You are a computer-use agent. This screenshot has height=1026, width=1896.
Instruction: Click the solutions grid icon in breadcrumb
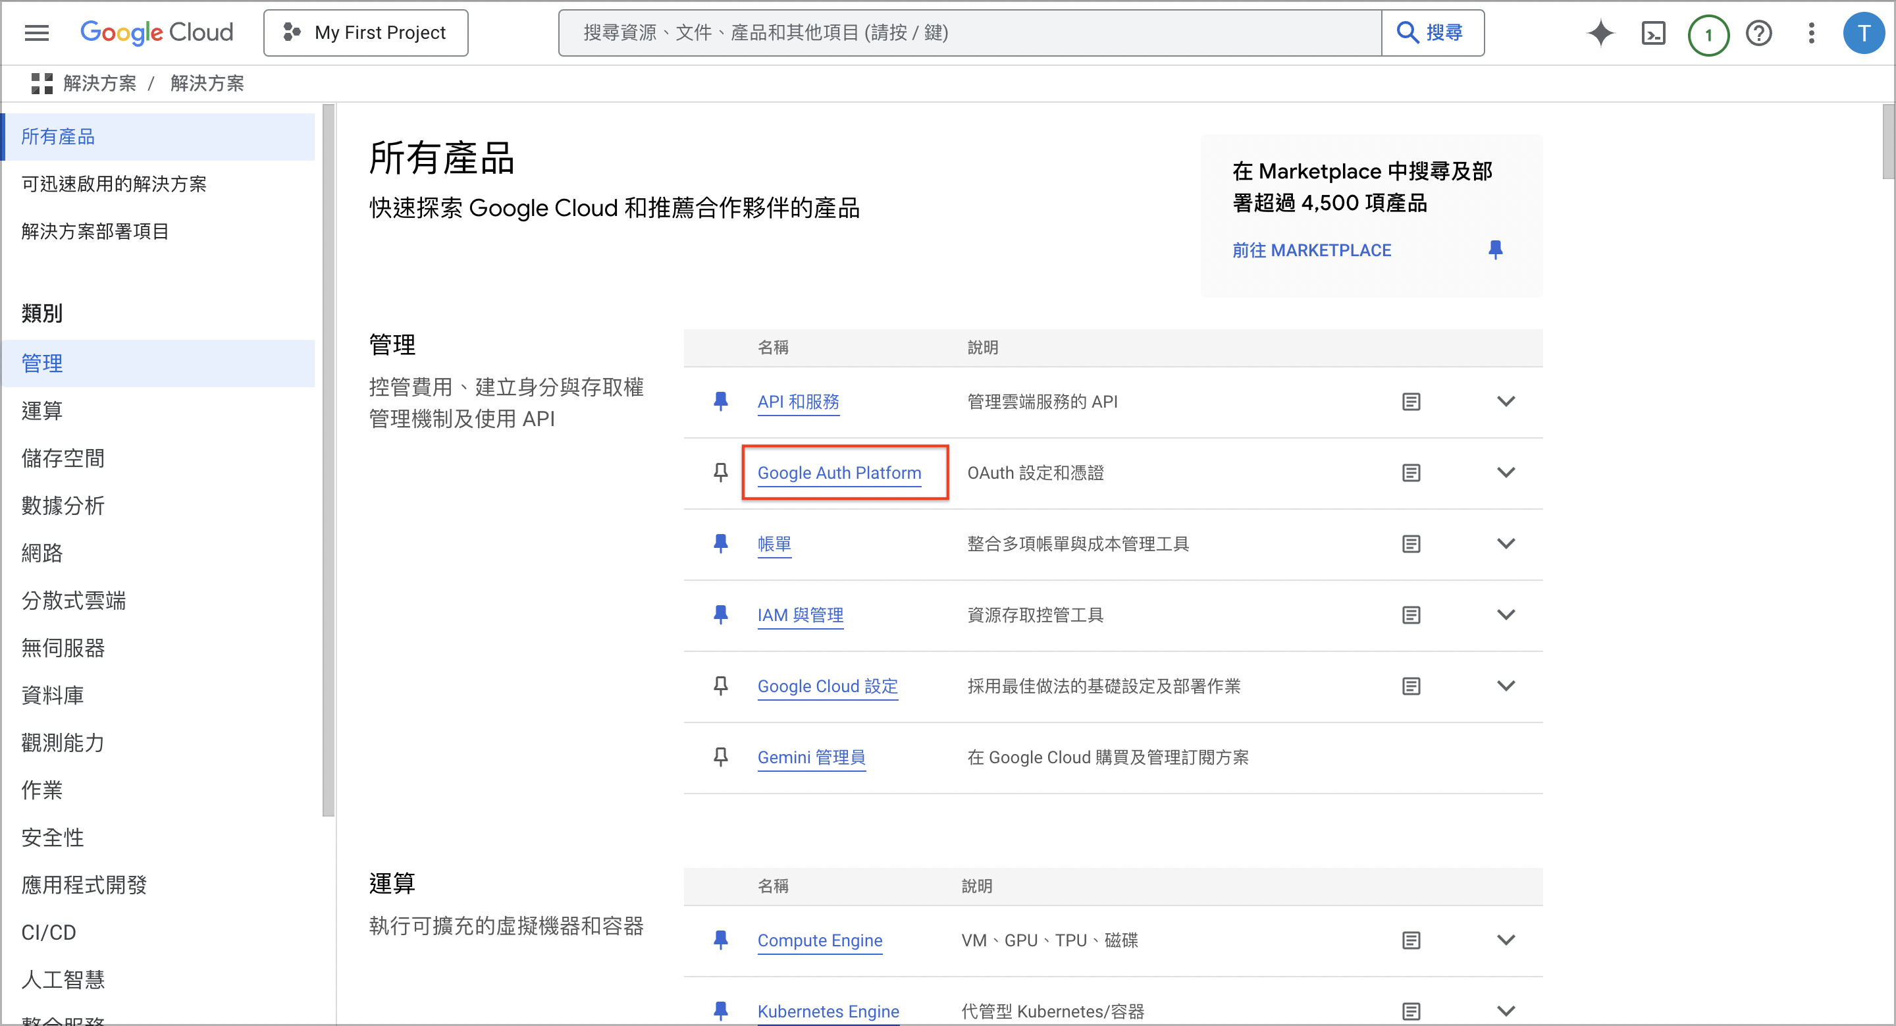pyautogui.click(x=42, y=83)
